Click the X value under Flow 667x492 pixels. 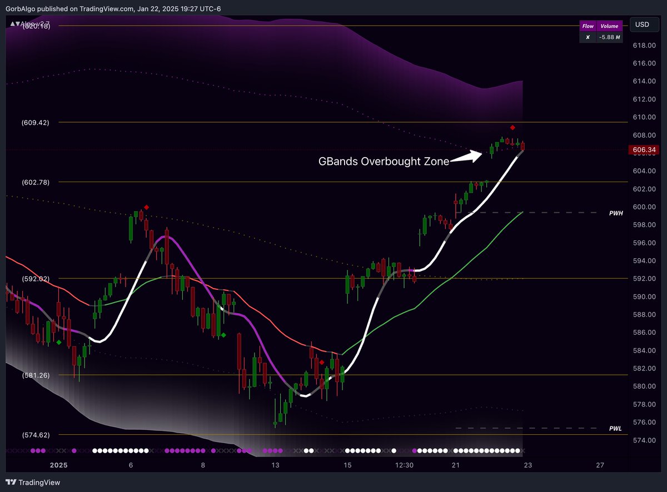588,37
